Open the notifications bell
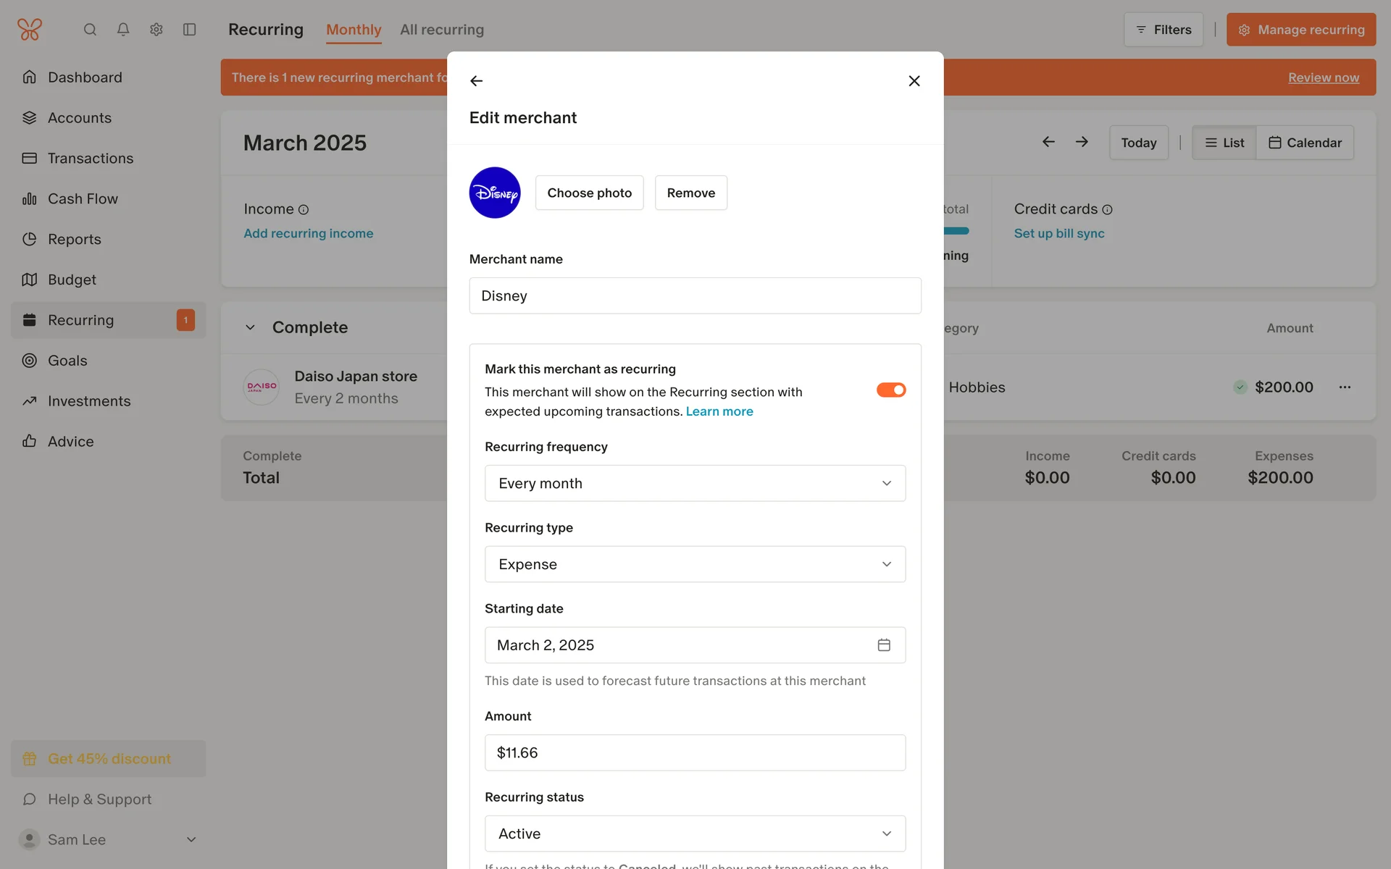The image size is (1391, 869). tap(123, 30)
